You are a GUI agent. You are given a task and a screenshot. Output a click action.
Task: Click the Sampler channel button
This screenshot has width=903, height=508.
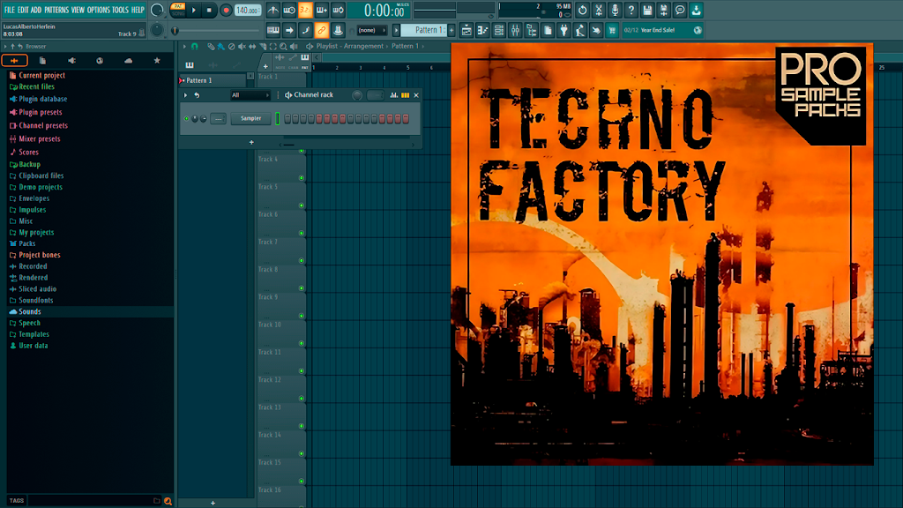pos(250,119)
